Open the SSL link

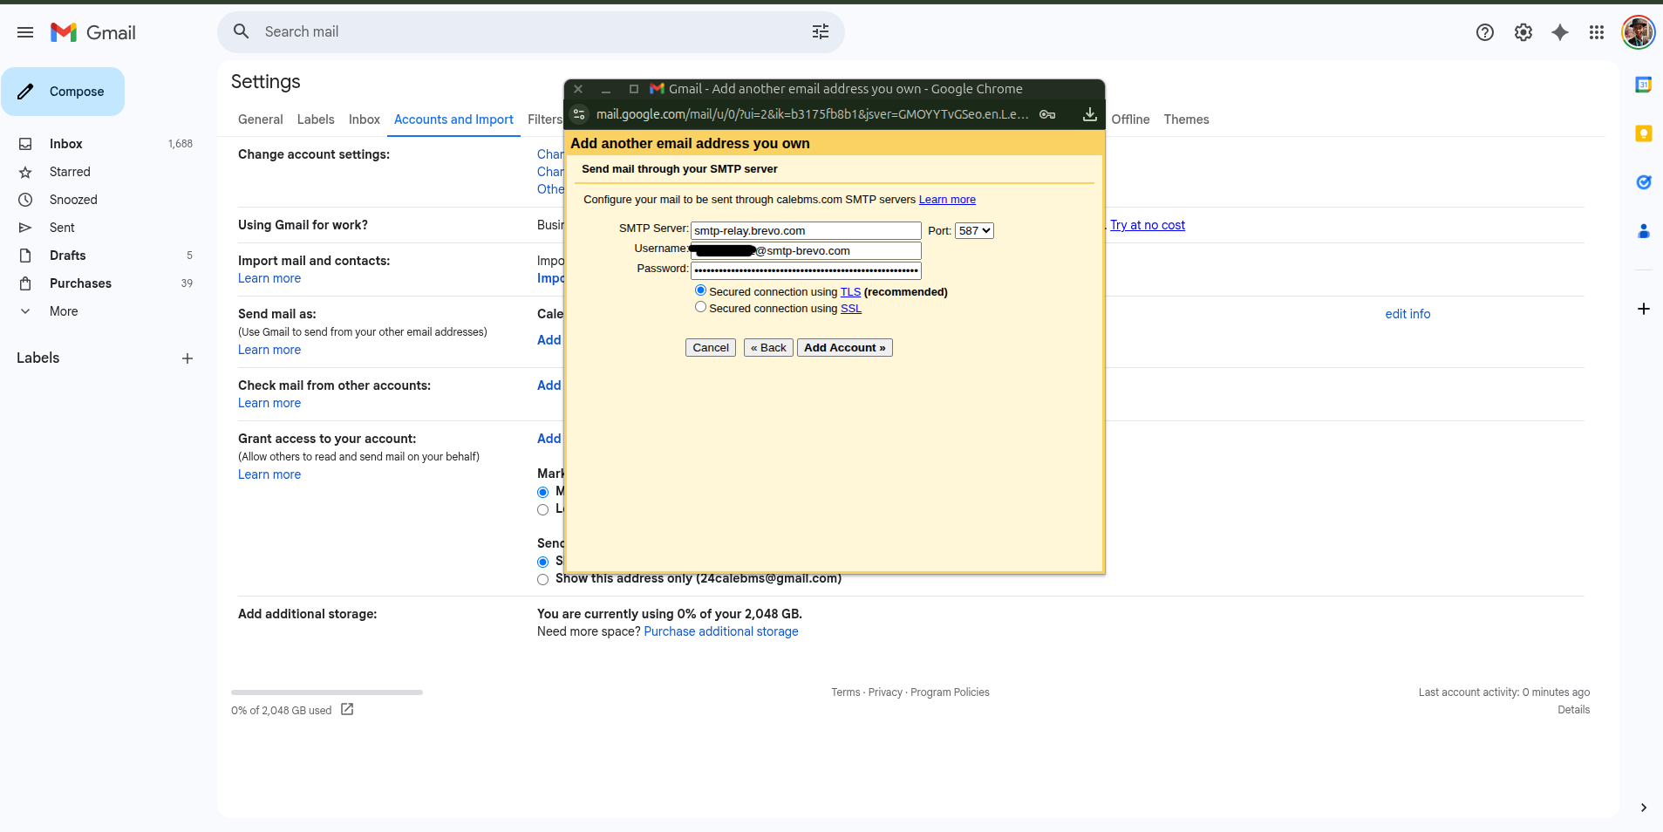pos(851,309)
